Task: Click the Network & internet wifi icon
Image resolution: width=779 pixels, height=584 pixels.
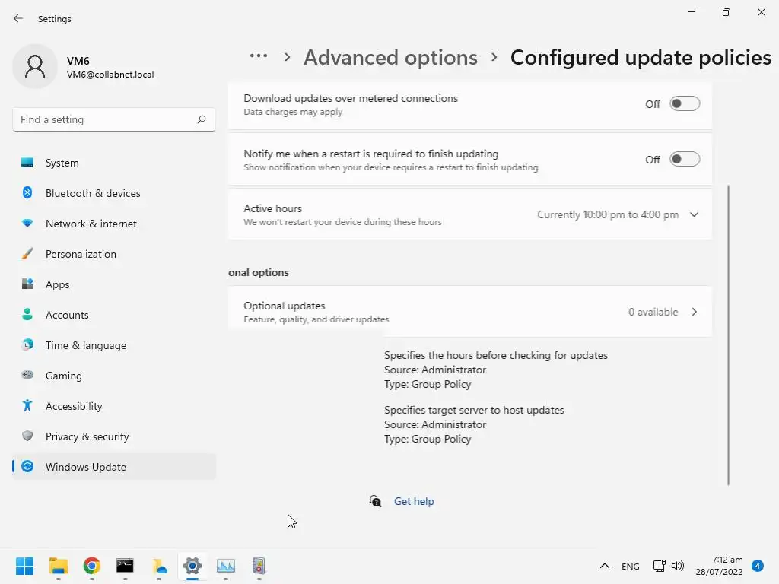Action: 27,224
